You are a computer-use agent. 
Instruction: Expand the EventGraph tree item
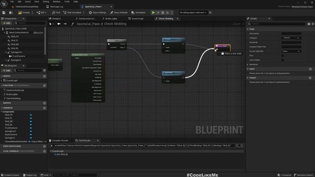[x=1, y=81]
